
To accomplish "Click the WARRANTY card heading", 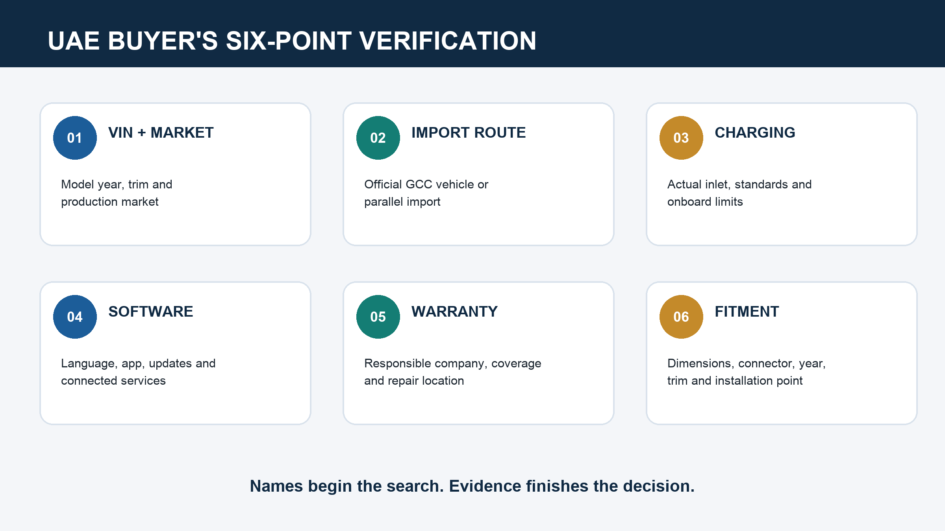I will [x=455, y=312].
